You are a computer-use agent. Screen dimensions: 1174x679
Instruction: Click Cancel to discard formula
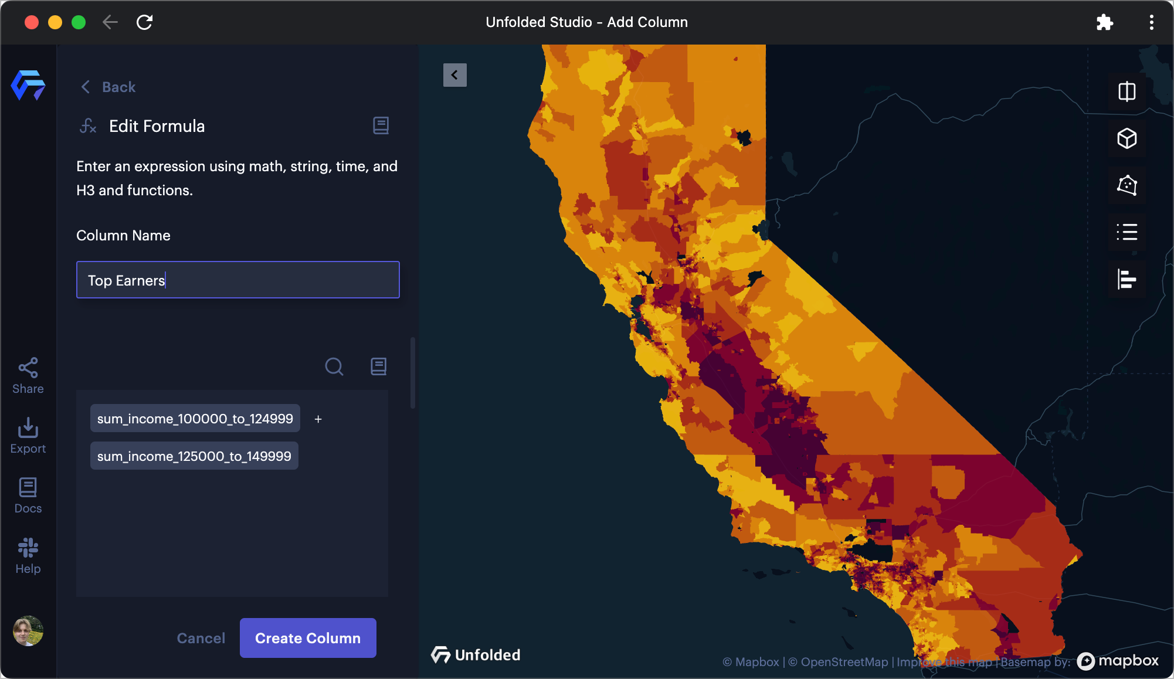[201, 638]
